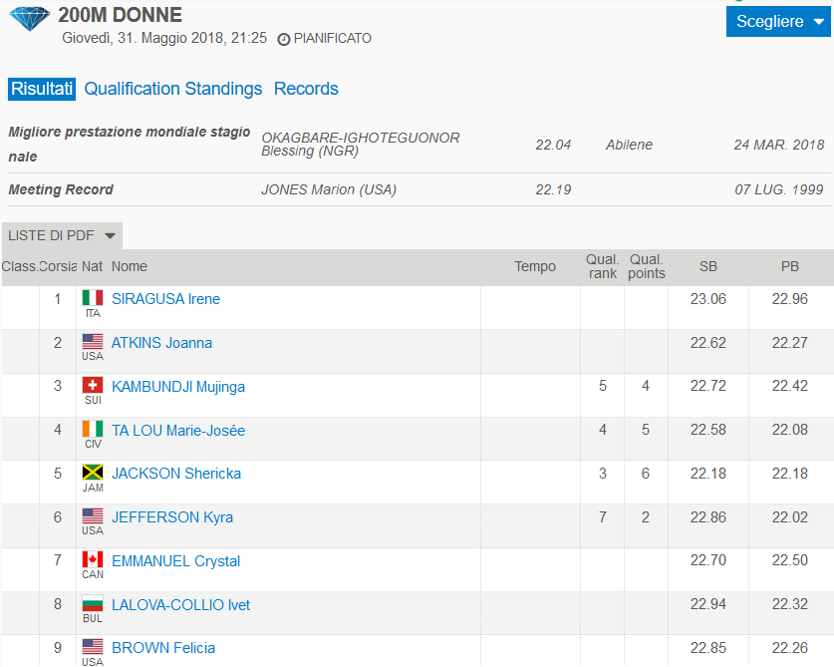Click the Jamaican flag for Jackson
The height and width of the screenshot is (667, 834).
(93, 473)
